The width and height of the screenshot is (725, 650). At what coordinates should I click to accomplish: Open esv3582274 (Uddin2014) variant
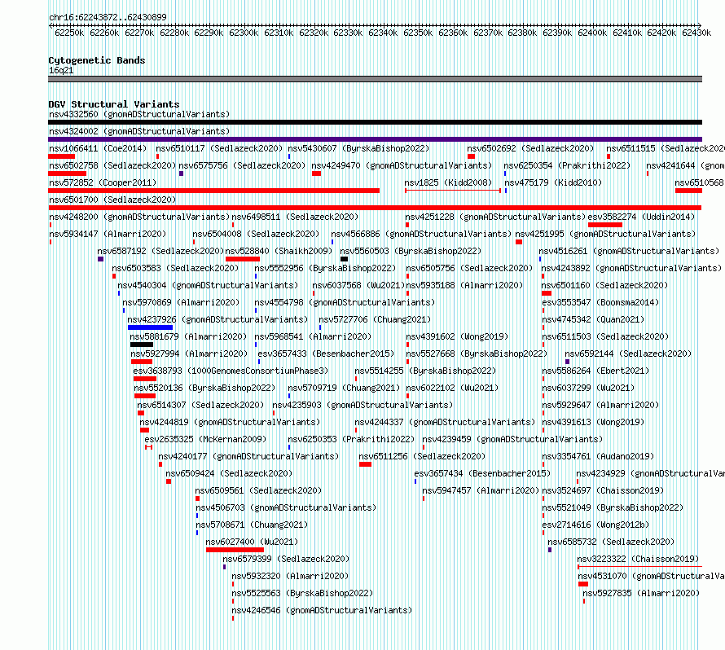tap(641, 217)
